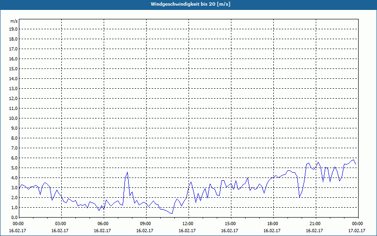Click the "2,0" y-axis label
This screenshot has height=236, width=377.
coord(15,197)
